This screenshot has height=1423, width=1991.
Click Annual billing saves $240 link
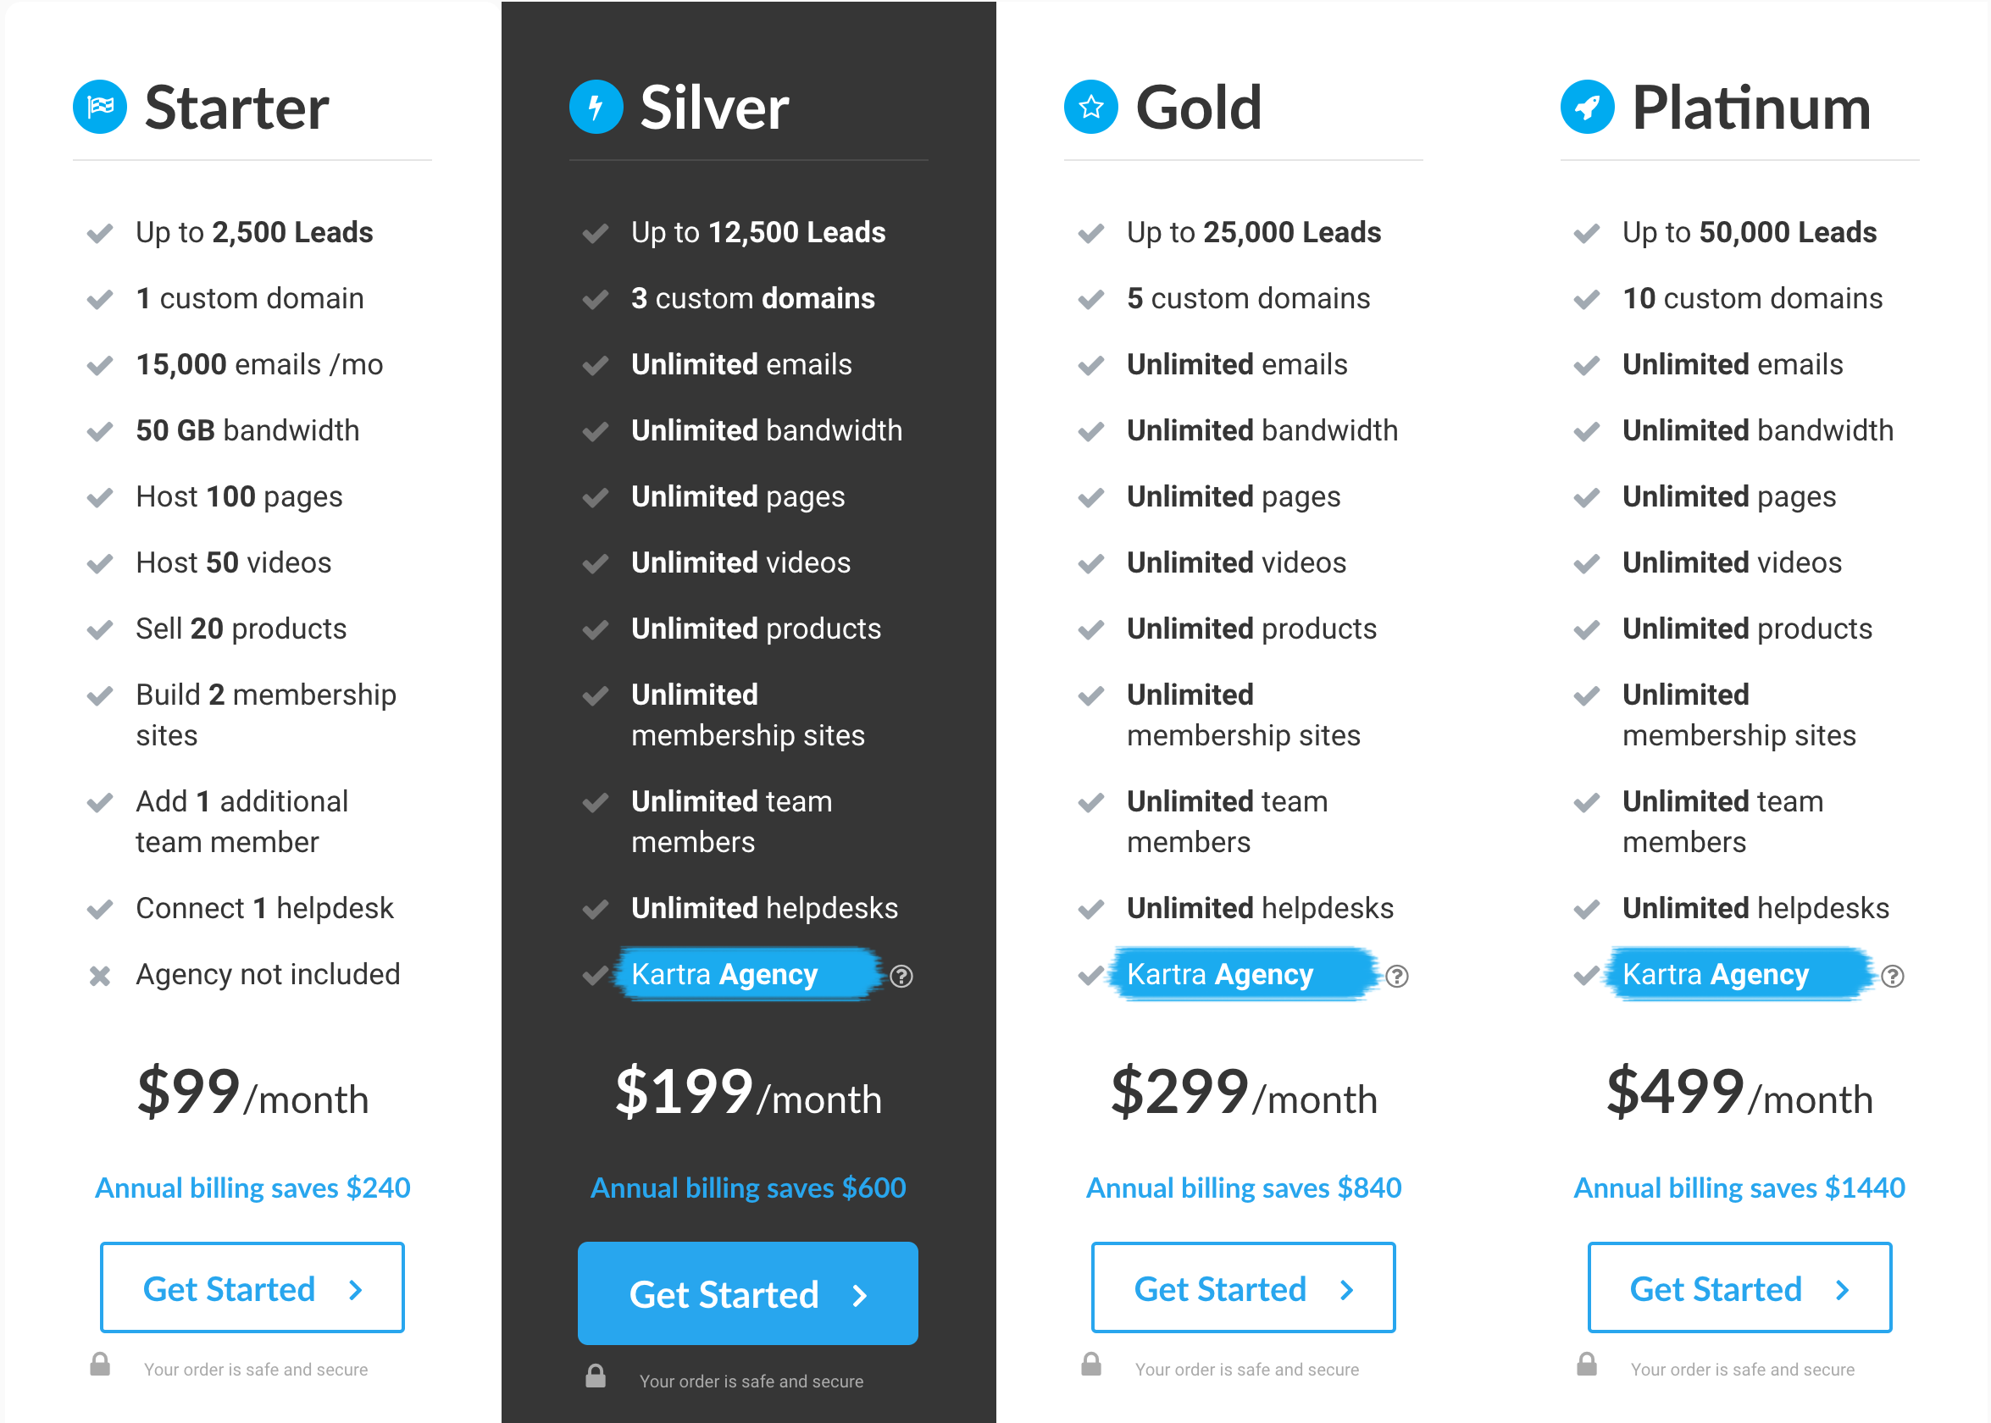tap(252, 1188)
